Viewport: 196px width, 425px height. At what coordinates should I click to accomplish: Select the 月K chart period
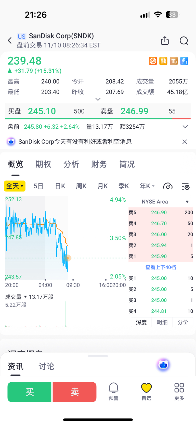tap(103, 186)
